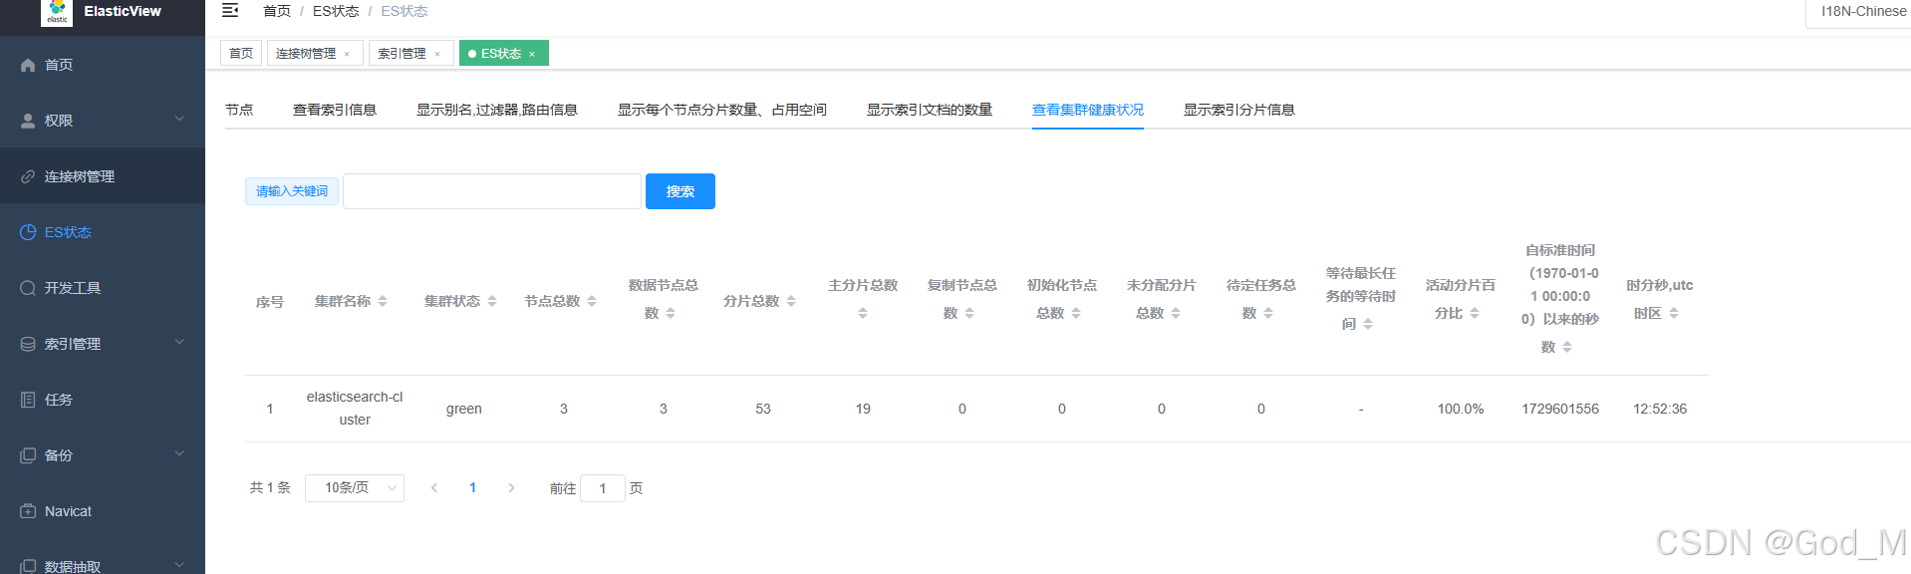
Task: Click the 19 primary shards cell
Action: point(863,409)
